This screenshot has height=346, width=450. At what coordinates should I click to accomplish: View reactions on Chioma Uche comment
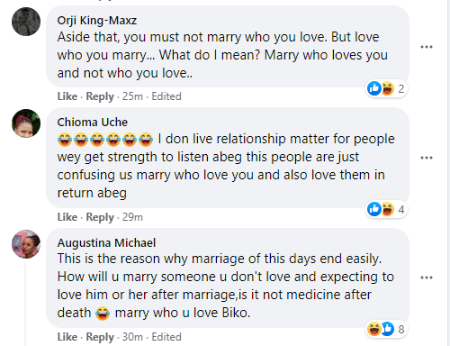pyautogui.click(x=387, y=209)
